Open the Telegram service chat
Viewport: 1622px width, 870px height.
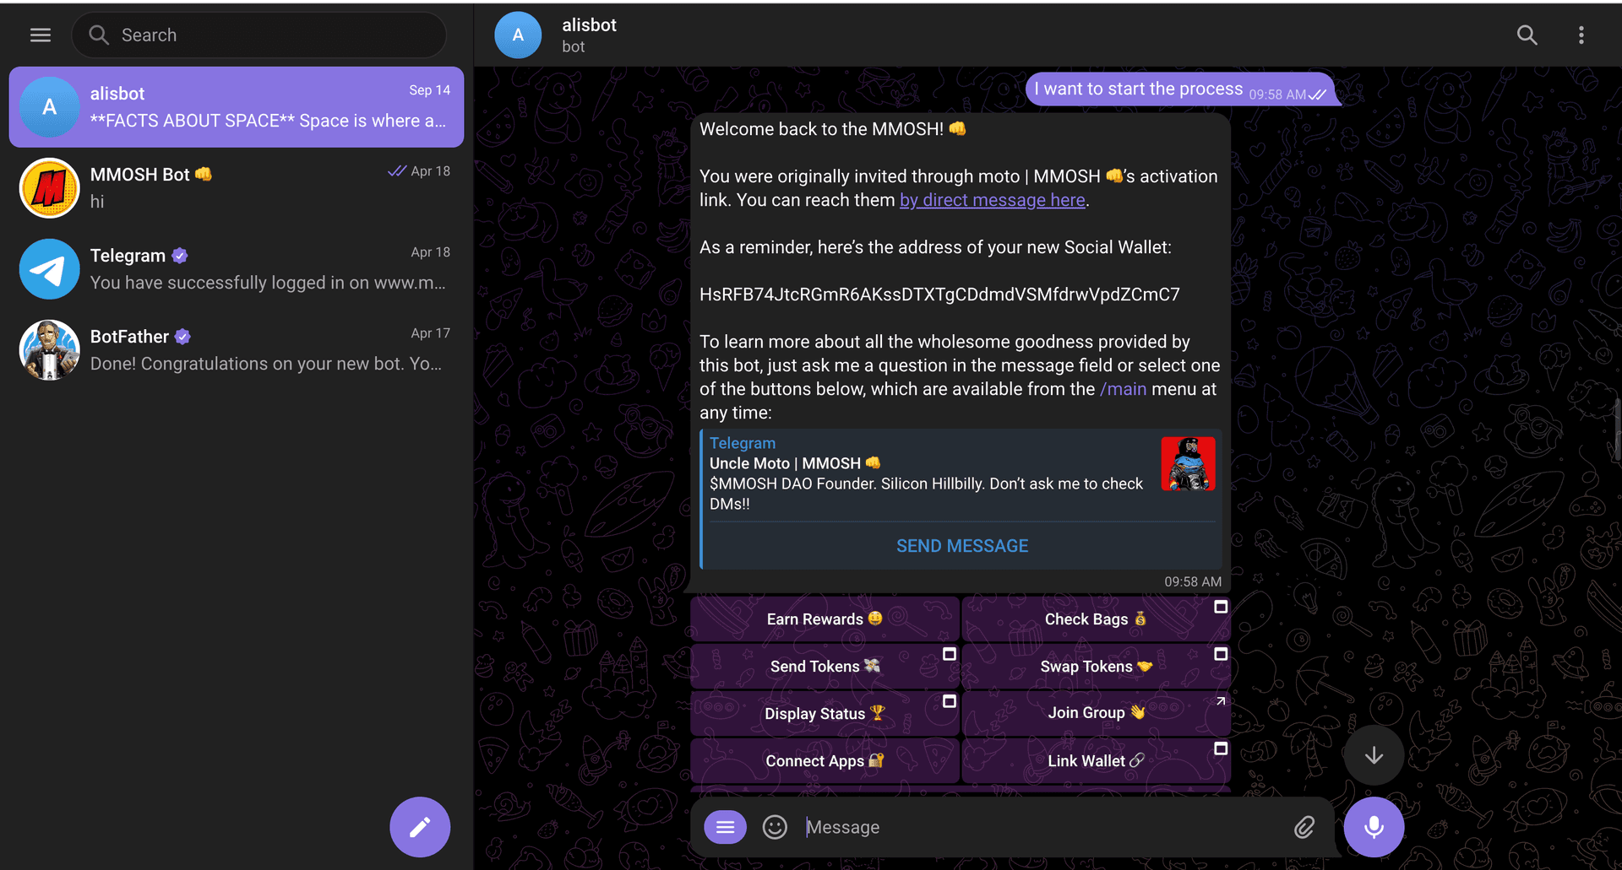237,269
